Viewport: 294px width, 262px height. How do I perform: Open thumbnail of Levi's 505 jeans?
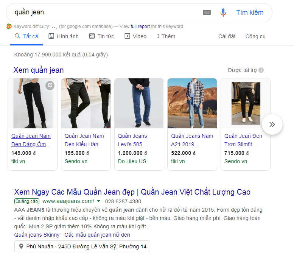139,103
